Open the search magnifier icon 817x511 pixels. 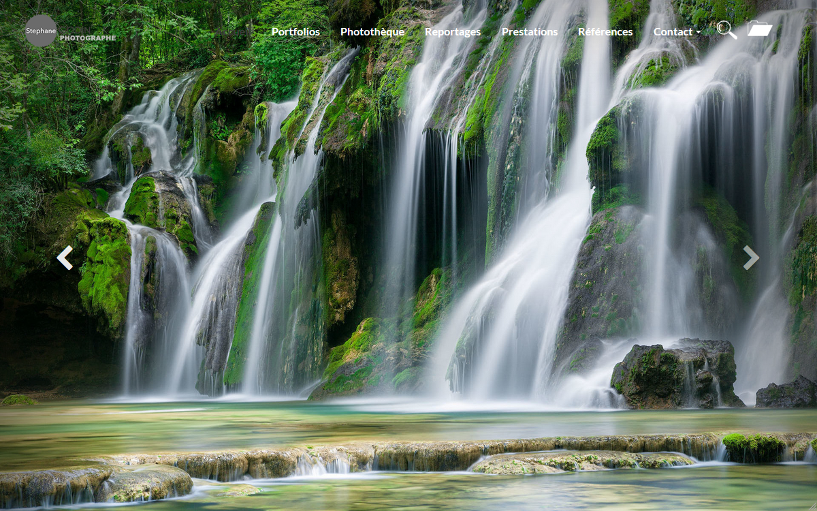[726, 30]
